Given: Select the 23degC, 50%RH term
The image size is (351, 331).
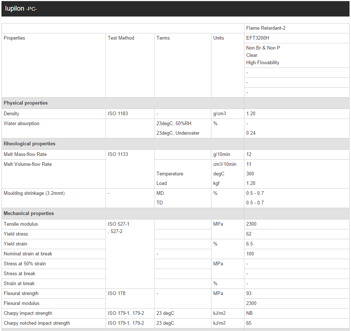Looking at the screenshot, I should click(x=174, y=123).
